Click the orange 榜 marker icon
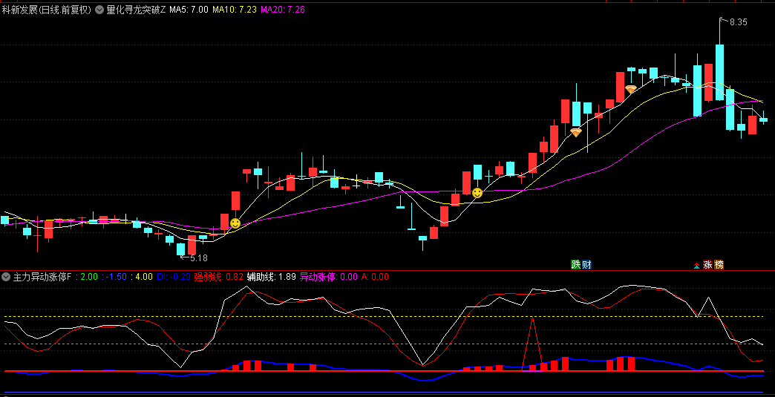Screen dimensions: 775x397 coord(719,265)
